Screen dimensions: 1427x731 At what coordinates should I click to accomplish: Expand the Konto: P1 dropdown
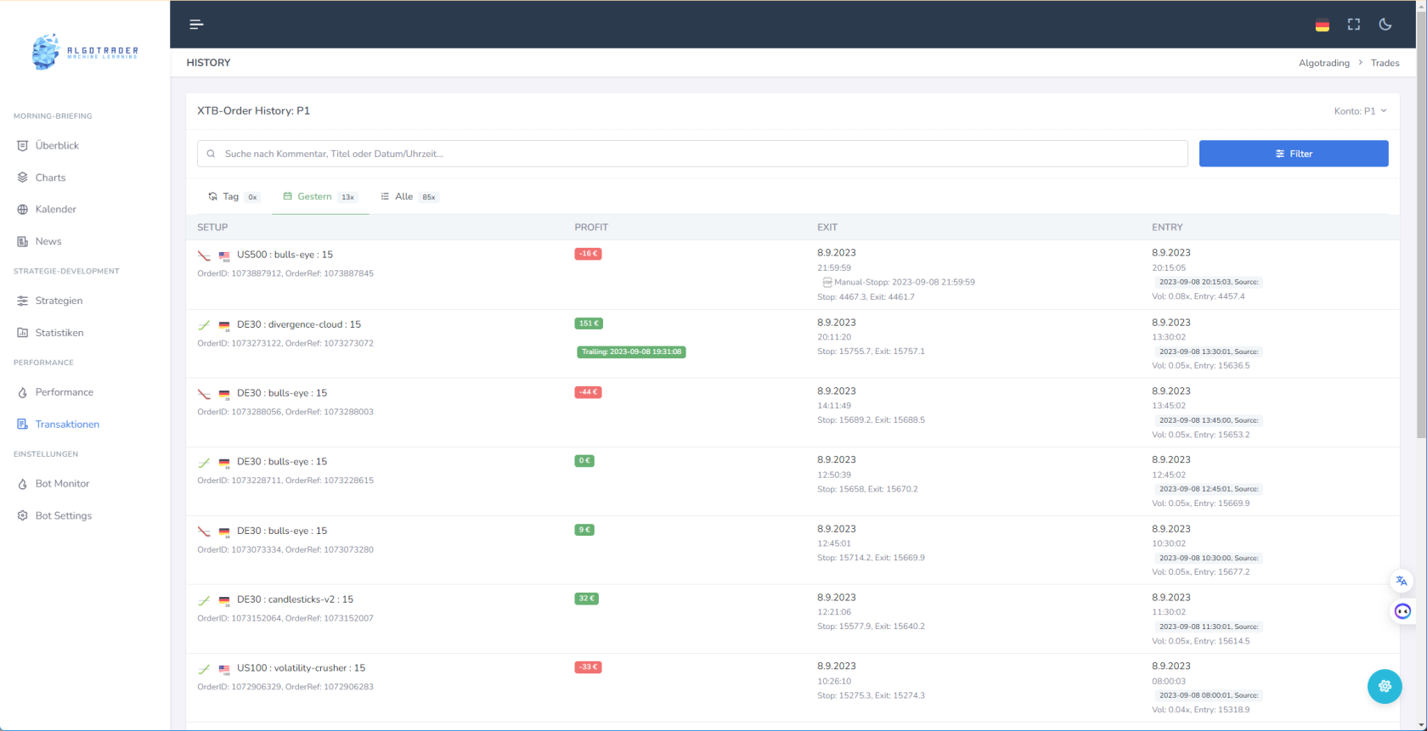coord(1360,111)
